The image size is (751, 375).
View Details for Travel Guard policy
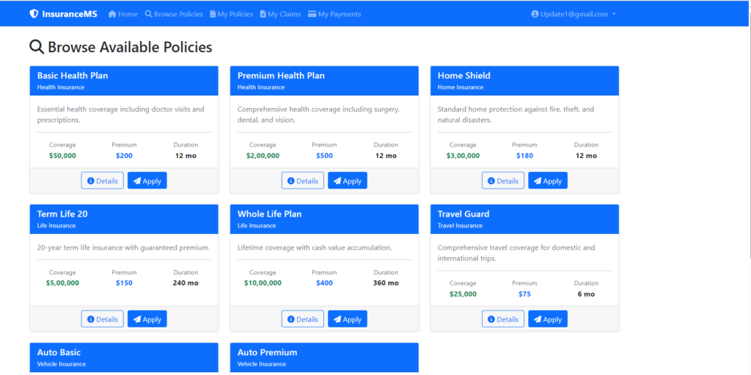[503, 319]
